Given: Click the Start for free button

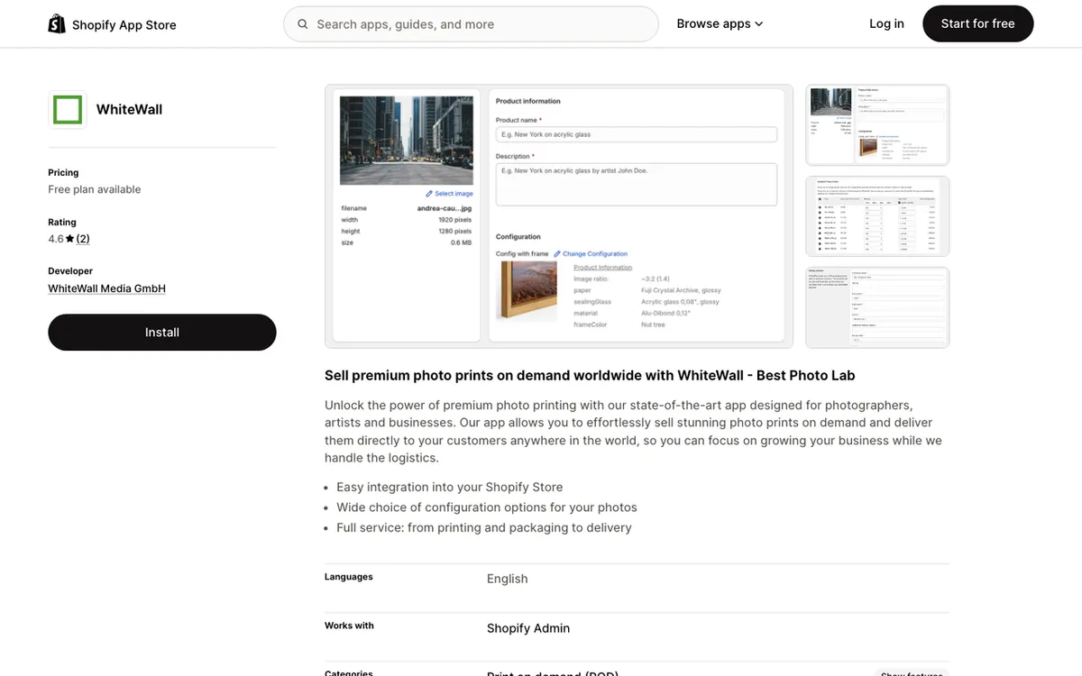Looking at the screenshot, I should coord(977,24).
